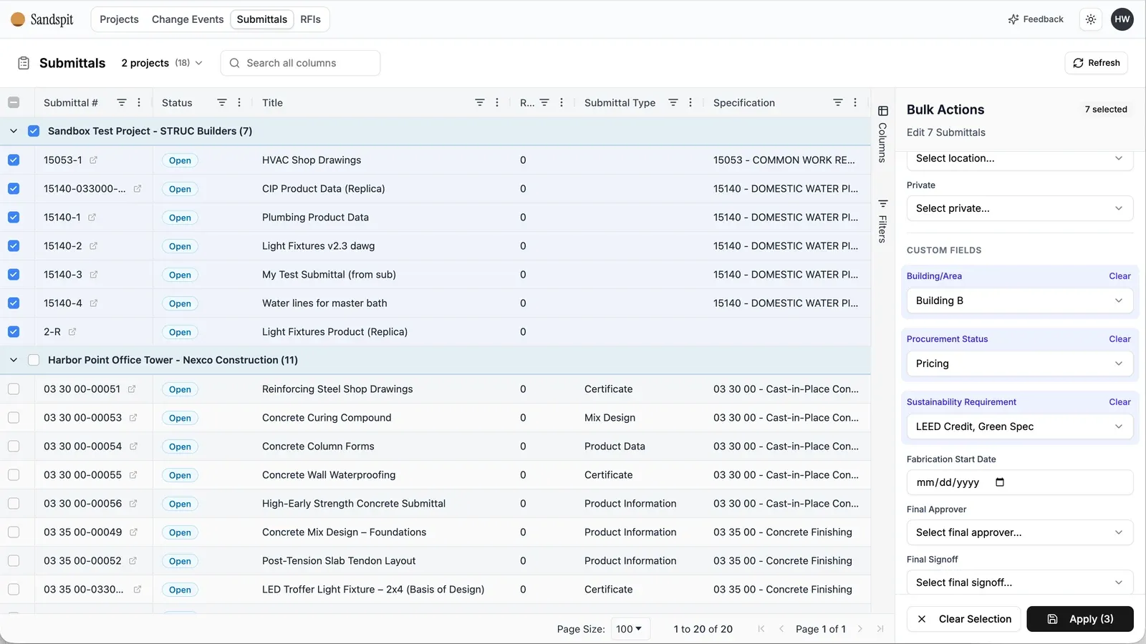Go to next page arrow
1146x644 pixels.
(860, 629)
